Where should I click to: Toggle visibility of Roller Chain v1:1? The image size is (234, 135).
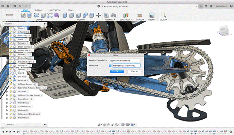[11, 50]
